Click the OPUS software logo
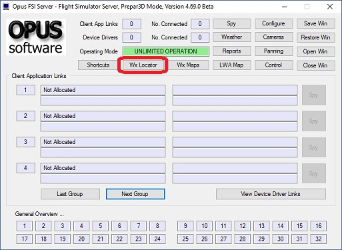The image size is (342, 250). click(x=36, y=37)
